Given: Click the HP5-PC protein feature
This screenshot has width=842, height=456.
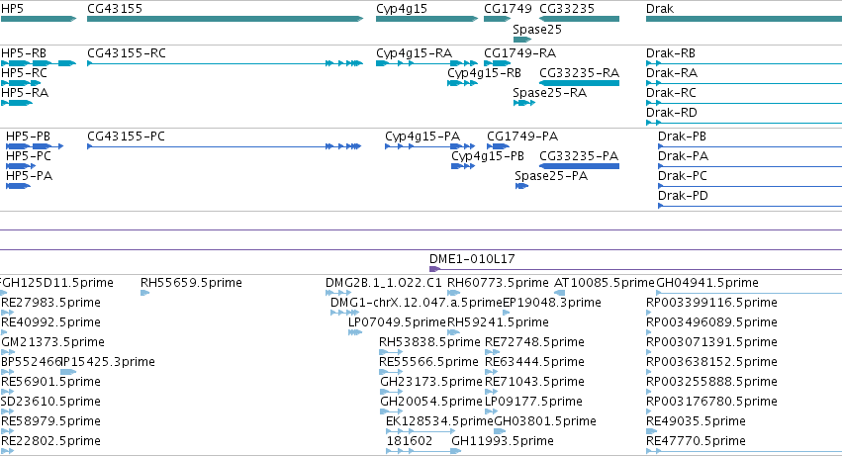Looking at the screenshot, I should [x=21, y=166].
